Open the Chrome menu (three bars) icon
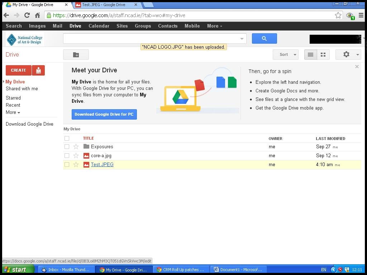The height and width of the screenshot is (275, 367). click(361, 15)
